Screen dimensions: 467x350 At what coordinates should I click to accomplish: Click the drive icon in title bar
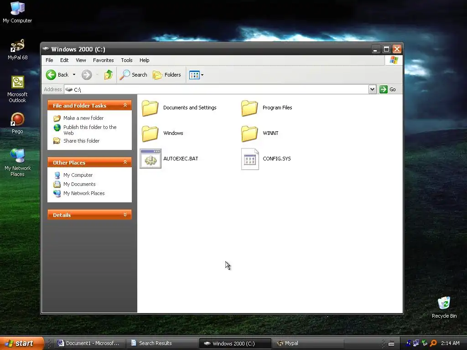click(x=46, y=49)
